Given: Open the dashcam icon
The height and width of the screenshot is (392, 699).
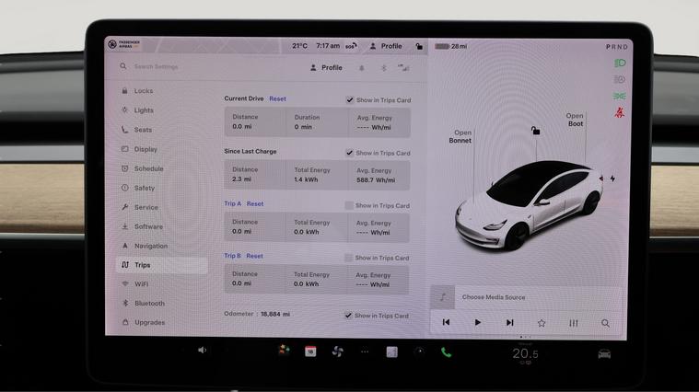Looking at the screenshot, I should (x=419, y=352).
